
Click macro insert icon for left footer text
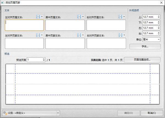(38, 35)
